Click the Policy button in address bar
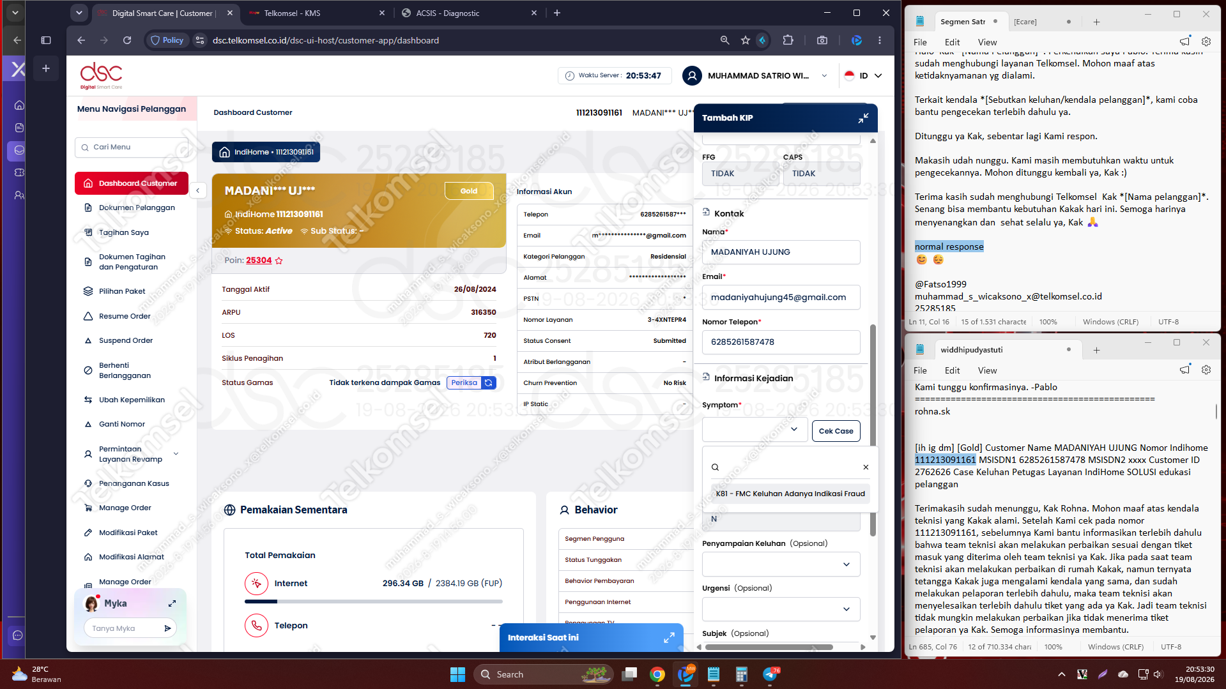 [167, 40]
